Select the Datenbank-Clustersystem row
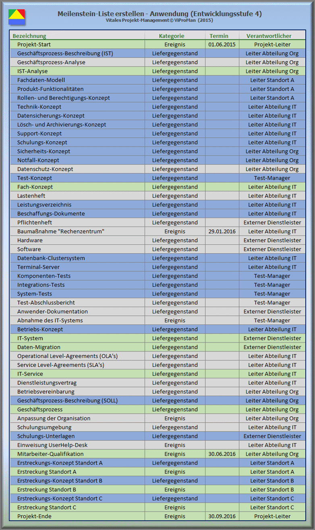This screenshot has height=530, width=315. pos(51,258)
